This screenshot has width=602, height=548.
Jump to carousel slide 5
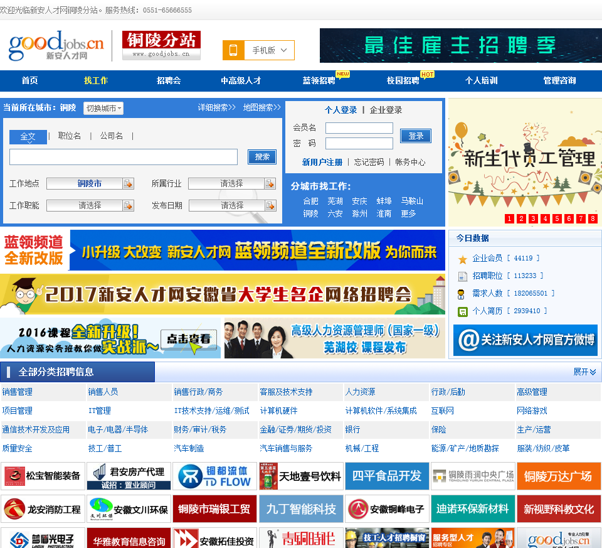[557, 218]
